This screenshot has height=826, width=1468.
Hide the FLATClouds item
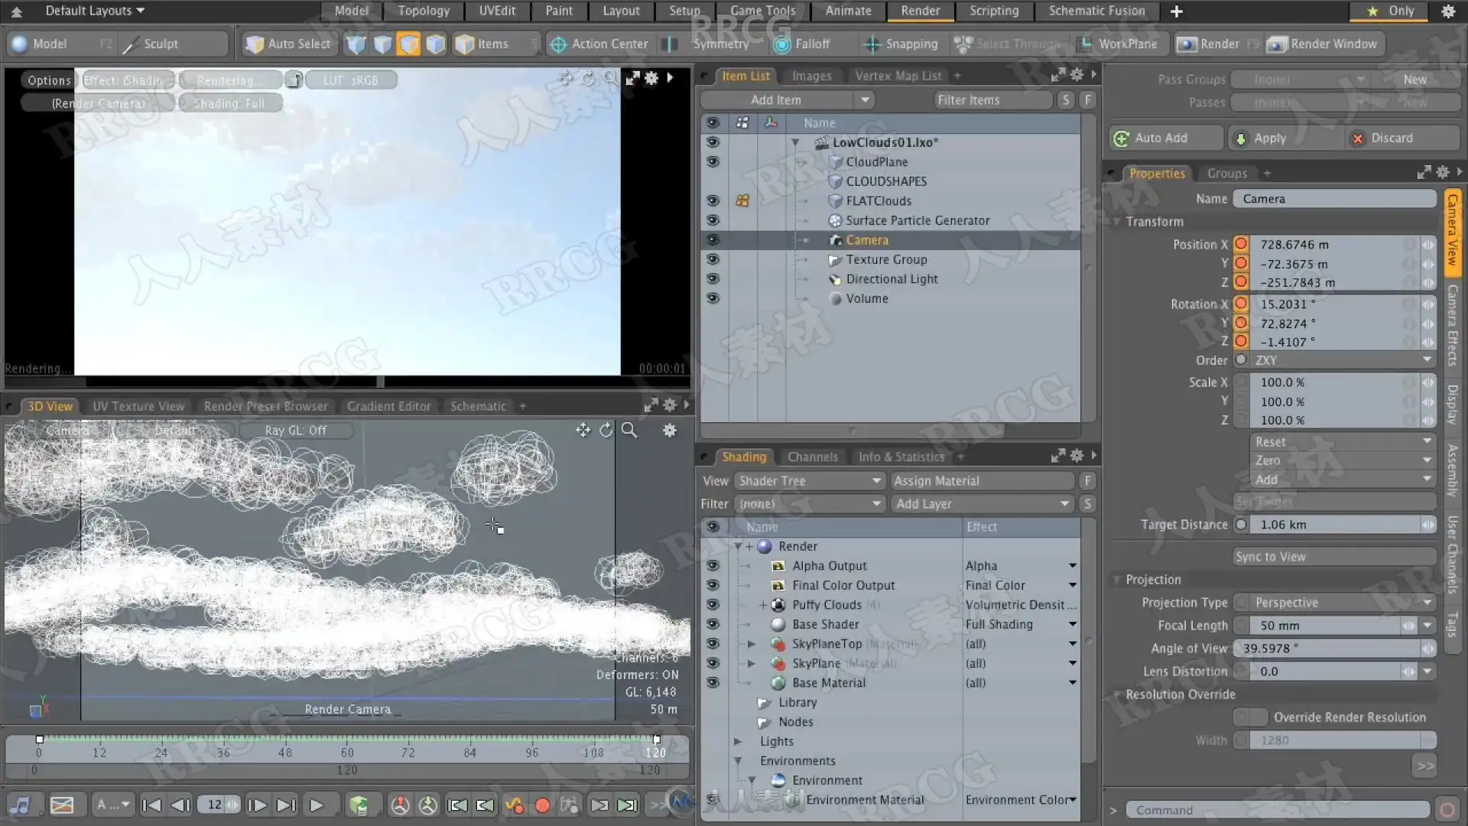[713, 200]
